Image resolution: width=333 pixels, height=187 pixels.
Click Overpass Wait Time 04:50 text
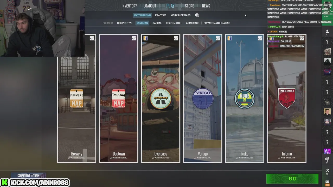coord(161,158)
